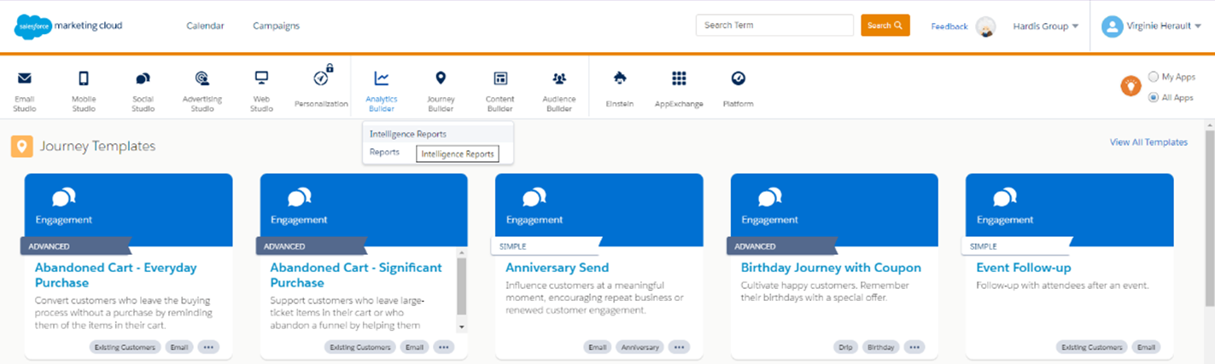This screenshot has width=1215, height=364.
Task: Show more tags on Abandoned Cart Significant card
Action: click(444, 348)
